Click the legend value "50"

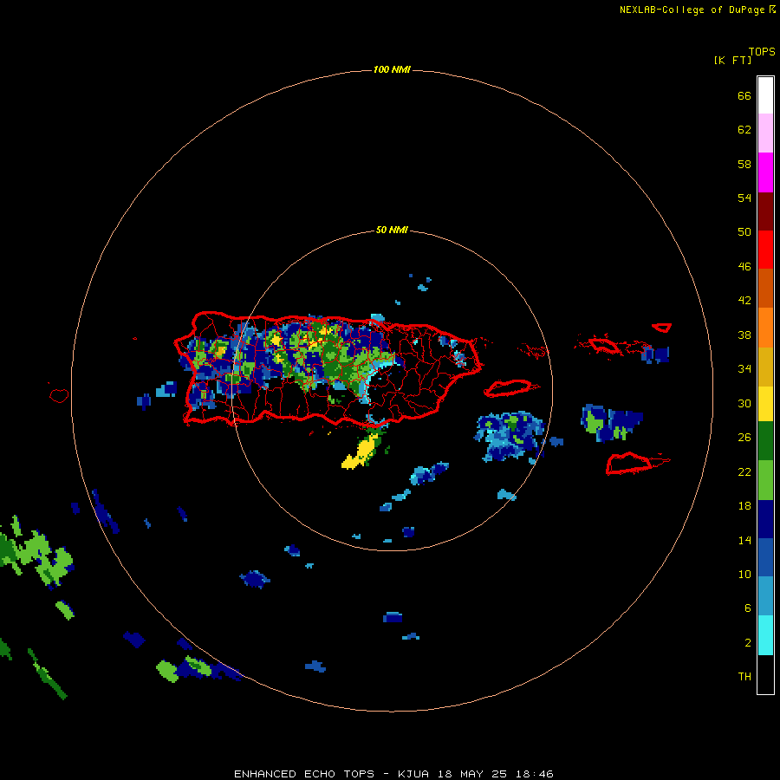point(744,231)
